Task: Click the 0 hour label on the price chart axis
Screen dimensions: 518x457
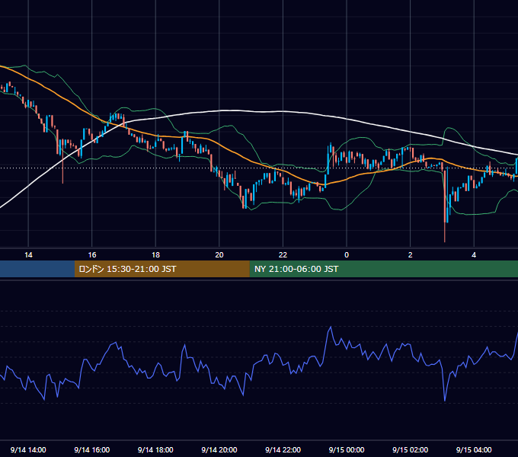Action: (x=347, y=255)
